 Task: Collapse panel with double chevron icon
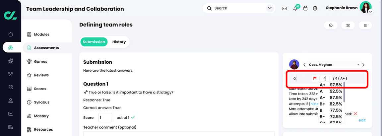tap(295, 78)
